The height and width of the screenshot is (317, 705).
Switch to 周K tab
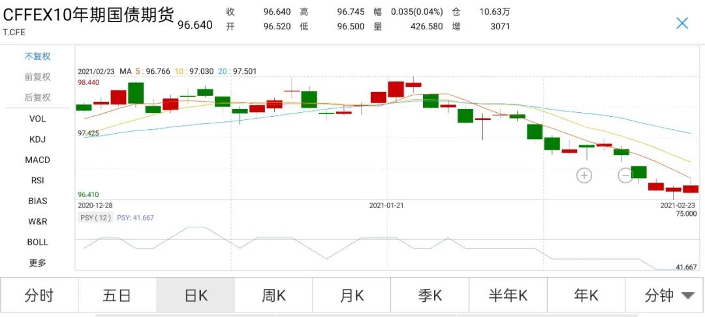coord(274,295)
